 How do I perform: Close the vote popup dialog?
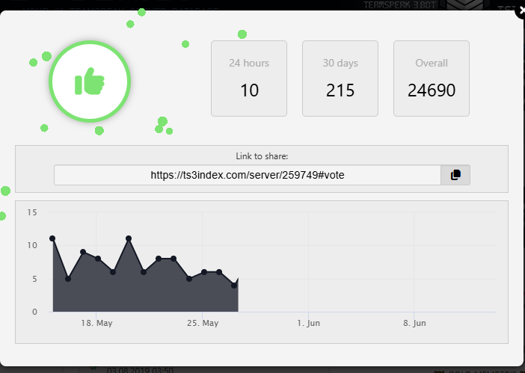521,10
